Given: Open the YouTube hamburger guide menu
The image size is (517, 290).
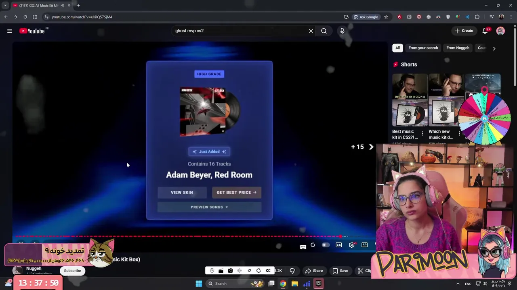Looking at the screenshot, I should tap(10, 31).
